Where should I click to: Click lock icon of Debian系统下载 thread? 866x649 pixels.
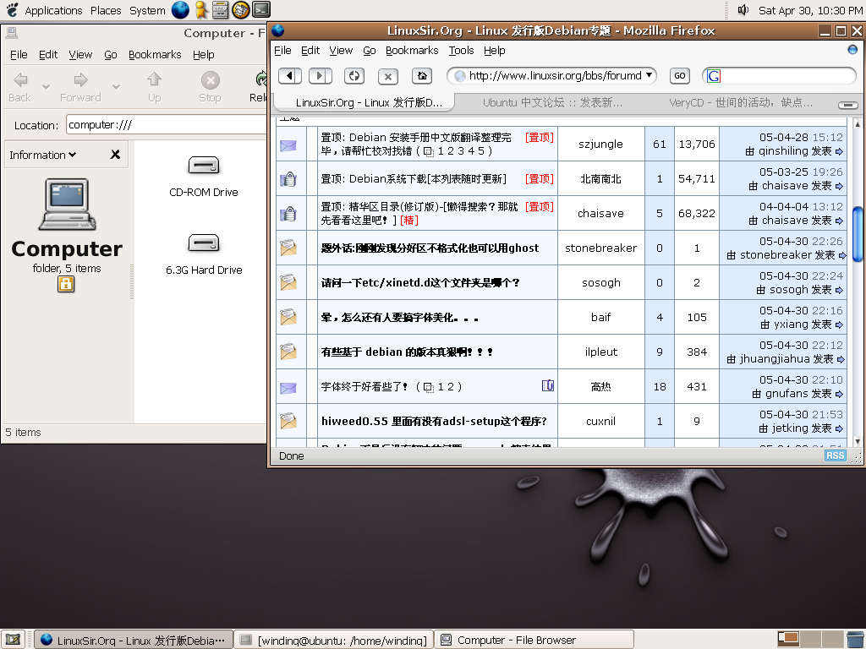(x=288, y=179)
